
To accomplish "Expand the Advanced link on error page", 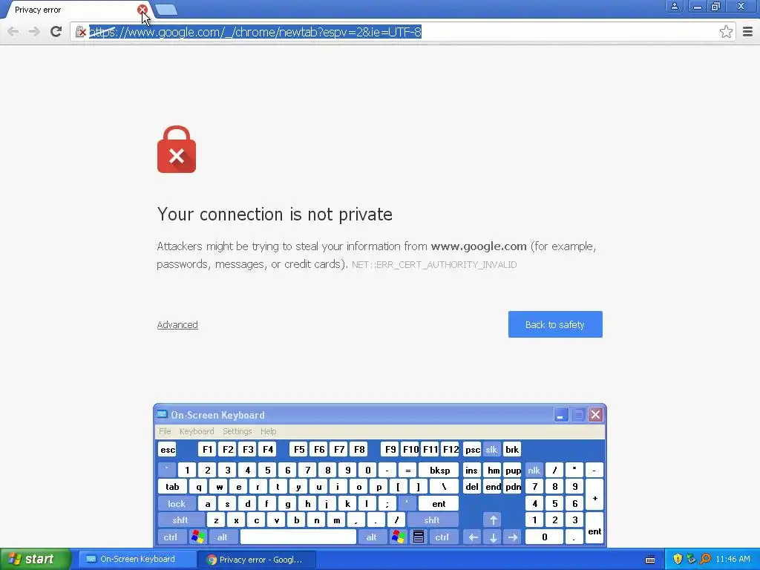I will 177,325.
